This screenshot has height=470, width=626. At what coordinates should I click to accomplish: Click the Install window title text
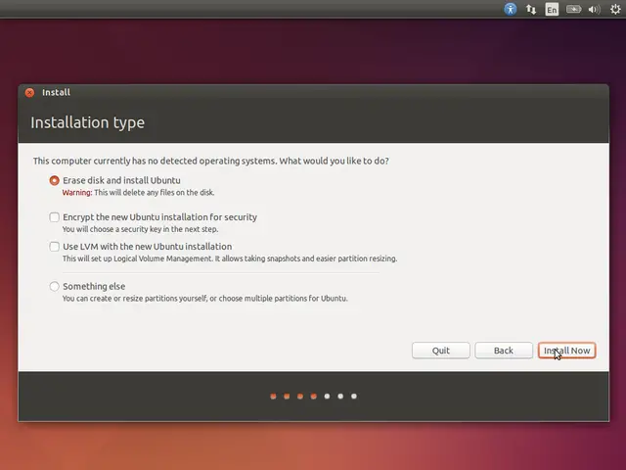pos(56,93)
